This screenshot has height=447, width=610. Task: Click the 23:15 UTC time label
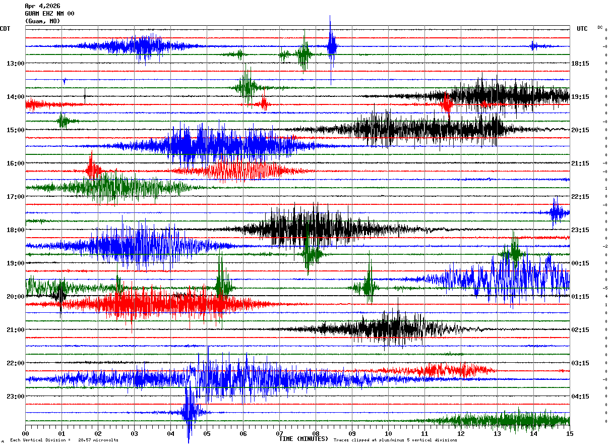(580, 230)
